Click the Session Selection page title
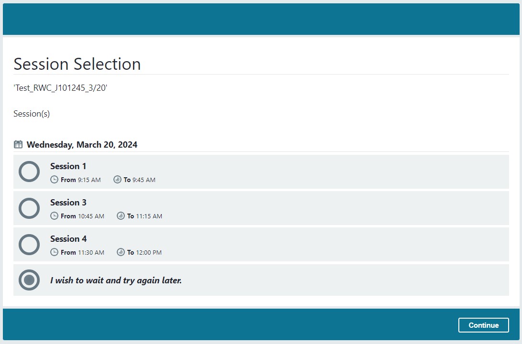This screenshot has height=344, width=522. pos(77,64)
